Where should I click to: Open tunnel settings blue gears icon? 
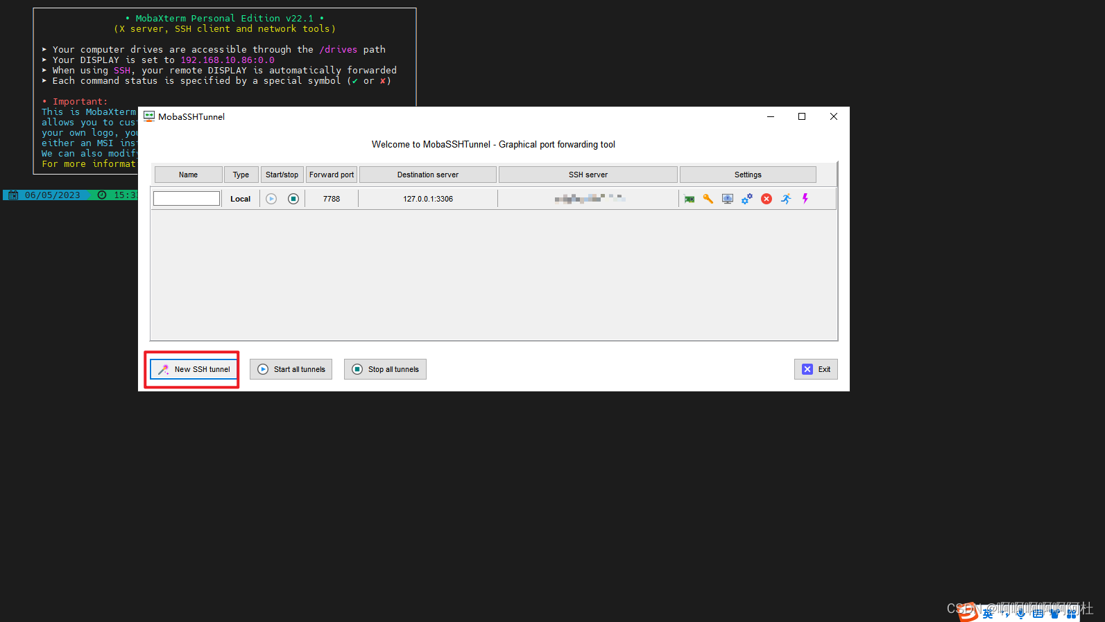click(x=747, y=199)
